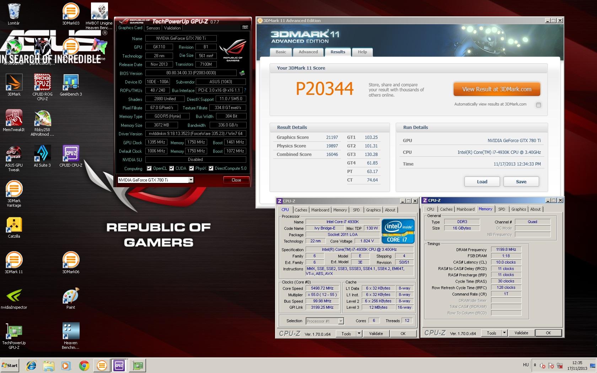
Task: Open the 3DMark desktop icon
Action: click(14, 85)
